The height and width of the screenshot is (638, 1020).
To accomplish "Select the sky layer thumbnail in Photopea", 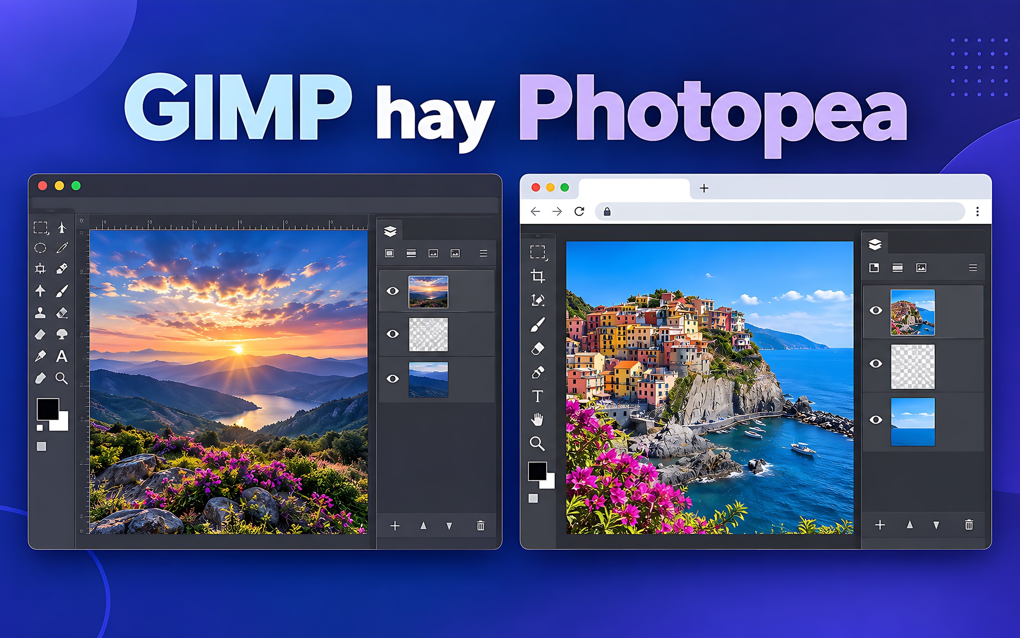I will (913, 422).
